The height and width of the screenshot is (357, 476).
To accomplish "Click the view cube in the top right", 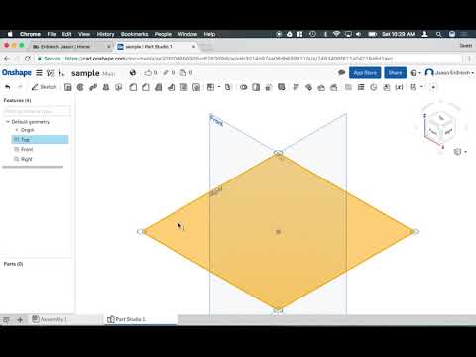I will coord(441,127).
